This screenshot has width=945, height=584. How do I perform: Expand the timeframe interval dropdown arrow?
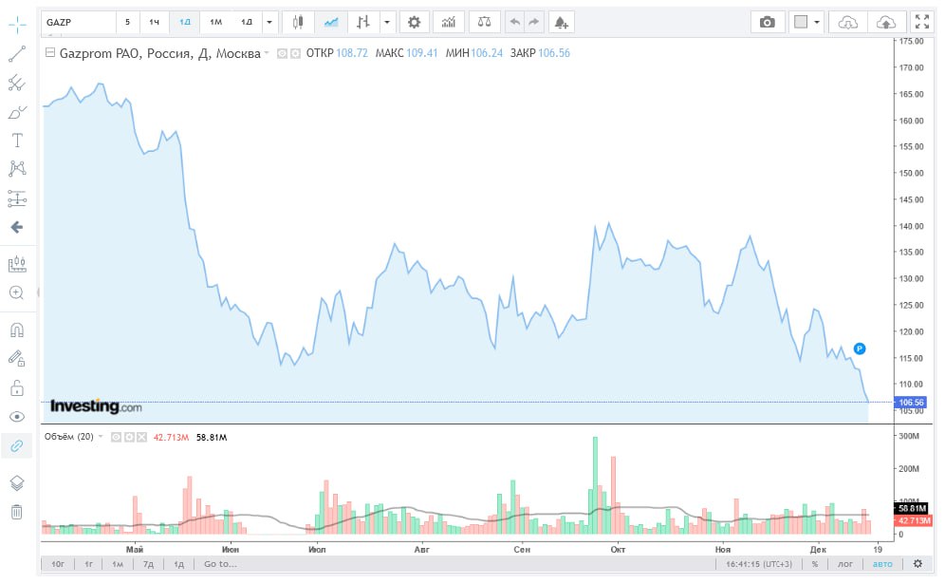[x=270, y=22]
